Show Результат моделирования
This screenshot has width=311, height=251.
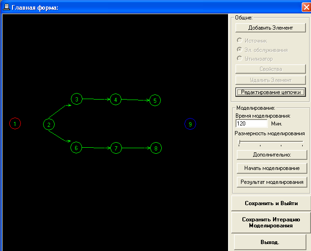click(272, 182)
